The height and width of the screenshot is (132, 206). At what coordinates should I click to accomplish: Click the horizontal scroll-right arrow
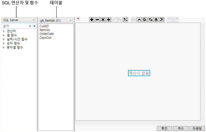pos(199,123)
